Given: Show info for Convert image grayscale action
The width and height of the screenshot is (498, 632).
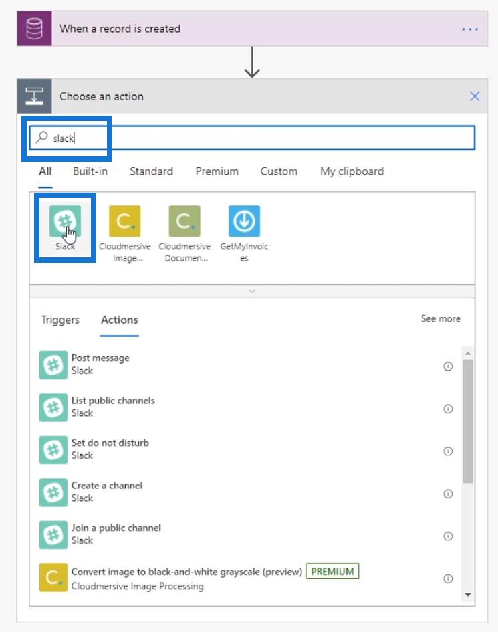Looking at the screenshot, I should tap(448, 578).
